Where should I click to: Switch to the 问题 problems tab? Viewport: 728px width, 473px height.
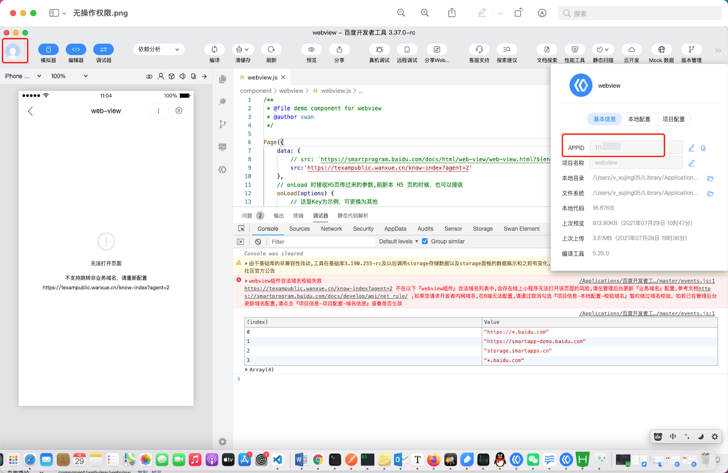(x=247, y=216)
